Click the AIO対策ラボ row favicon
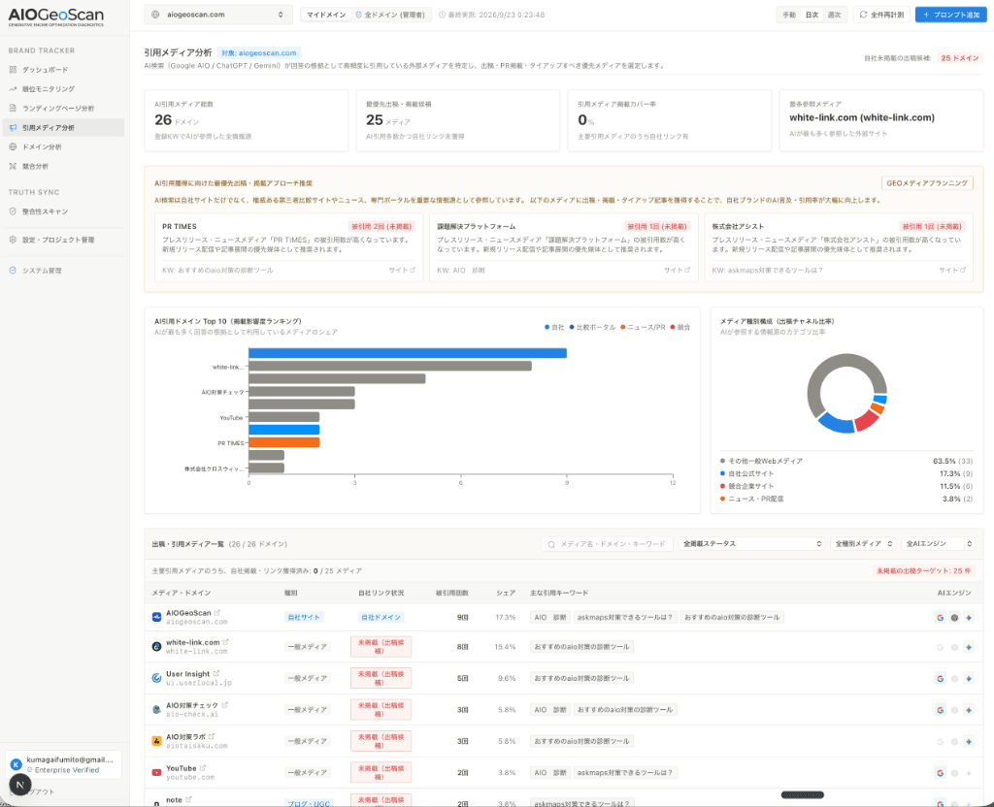 tap(156, 740)
